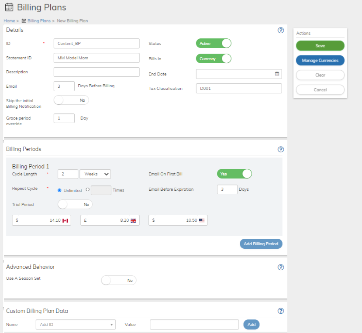Click the Billing Plans breadcrumb icon
The width and height of the screenshot is (362, 333).
coord(24,21)
